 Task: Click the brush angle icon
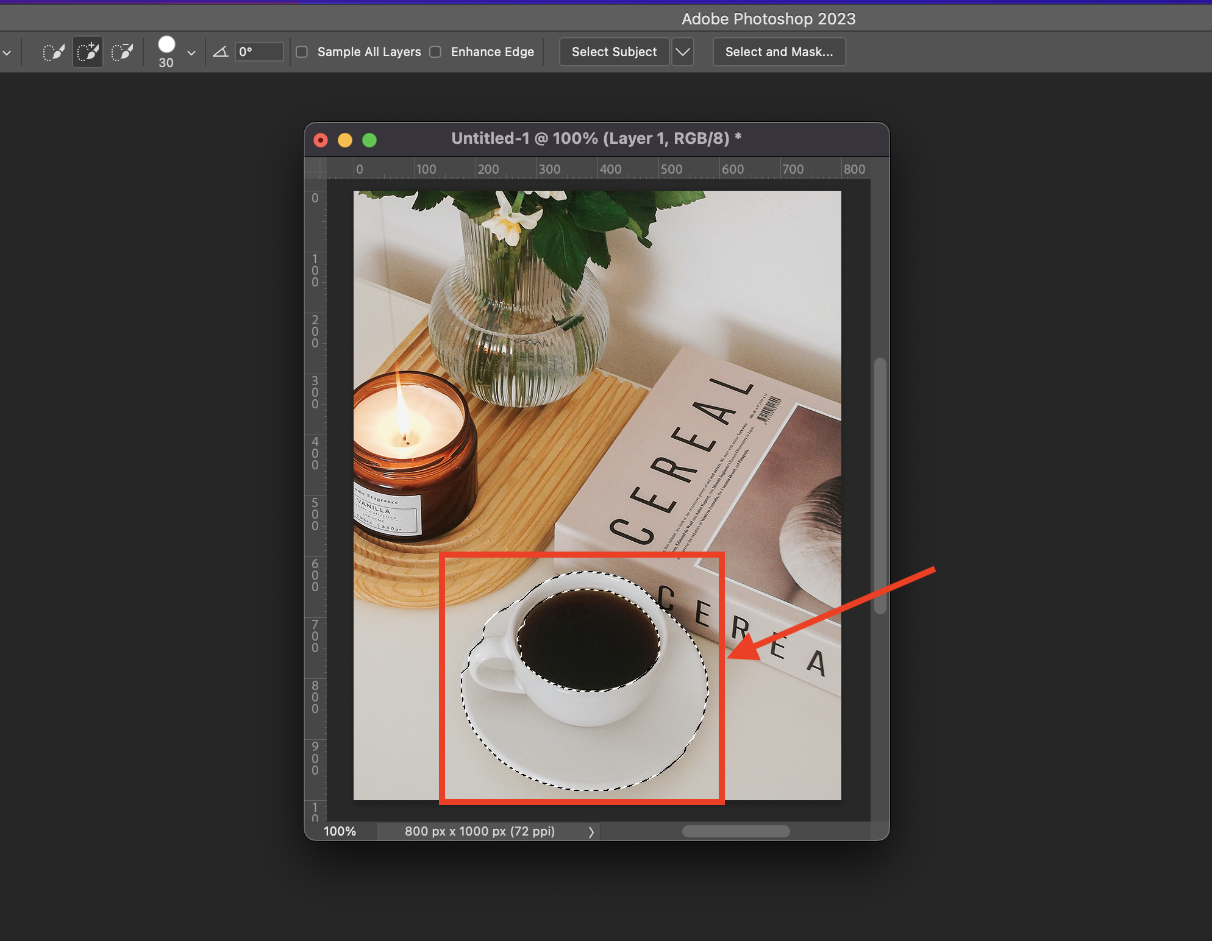[220, 52]
